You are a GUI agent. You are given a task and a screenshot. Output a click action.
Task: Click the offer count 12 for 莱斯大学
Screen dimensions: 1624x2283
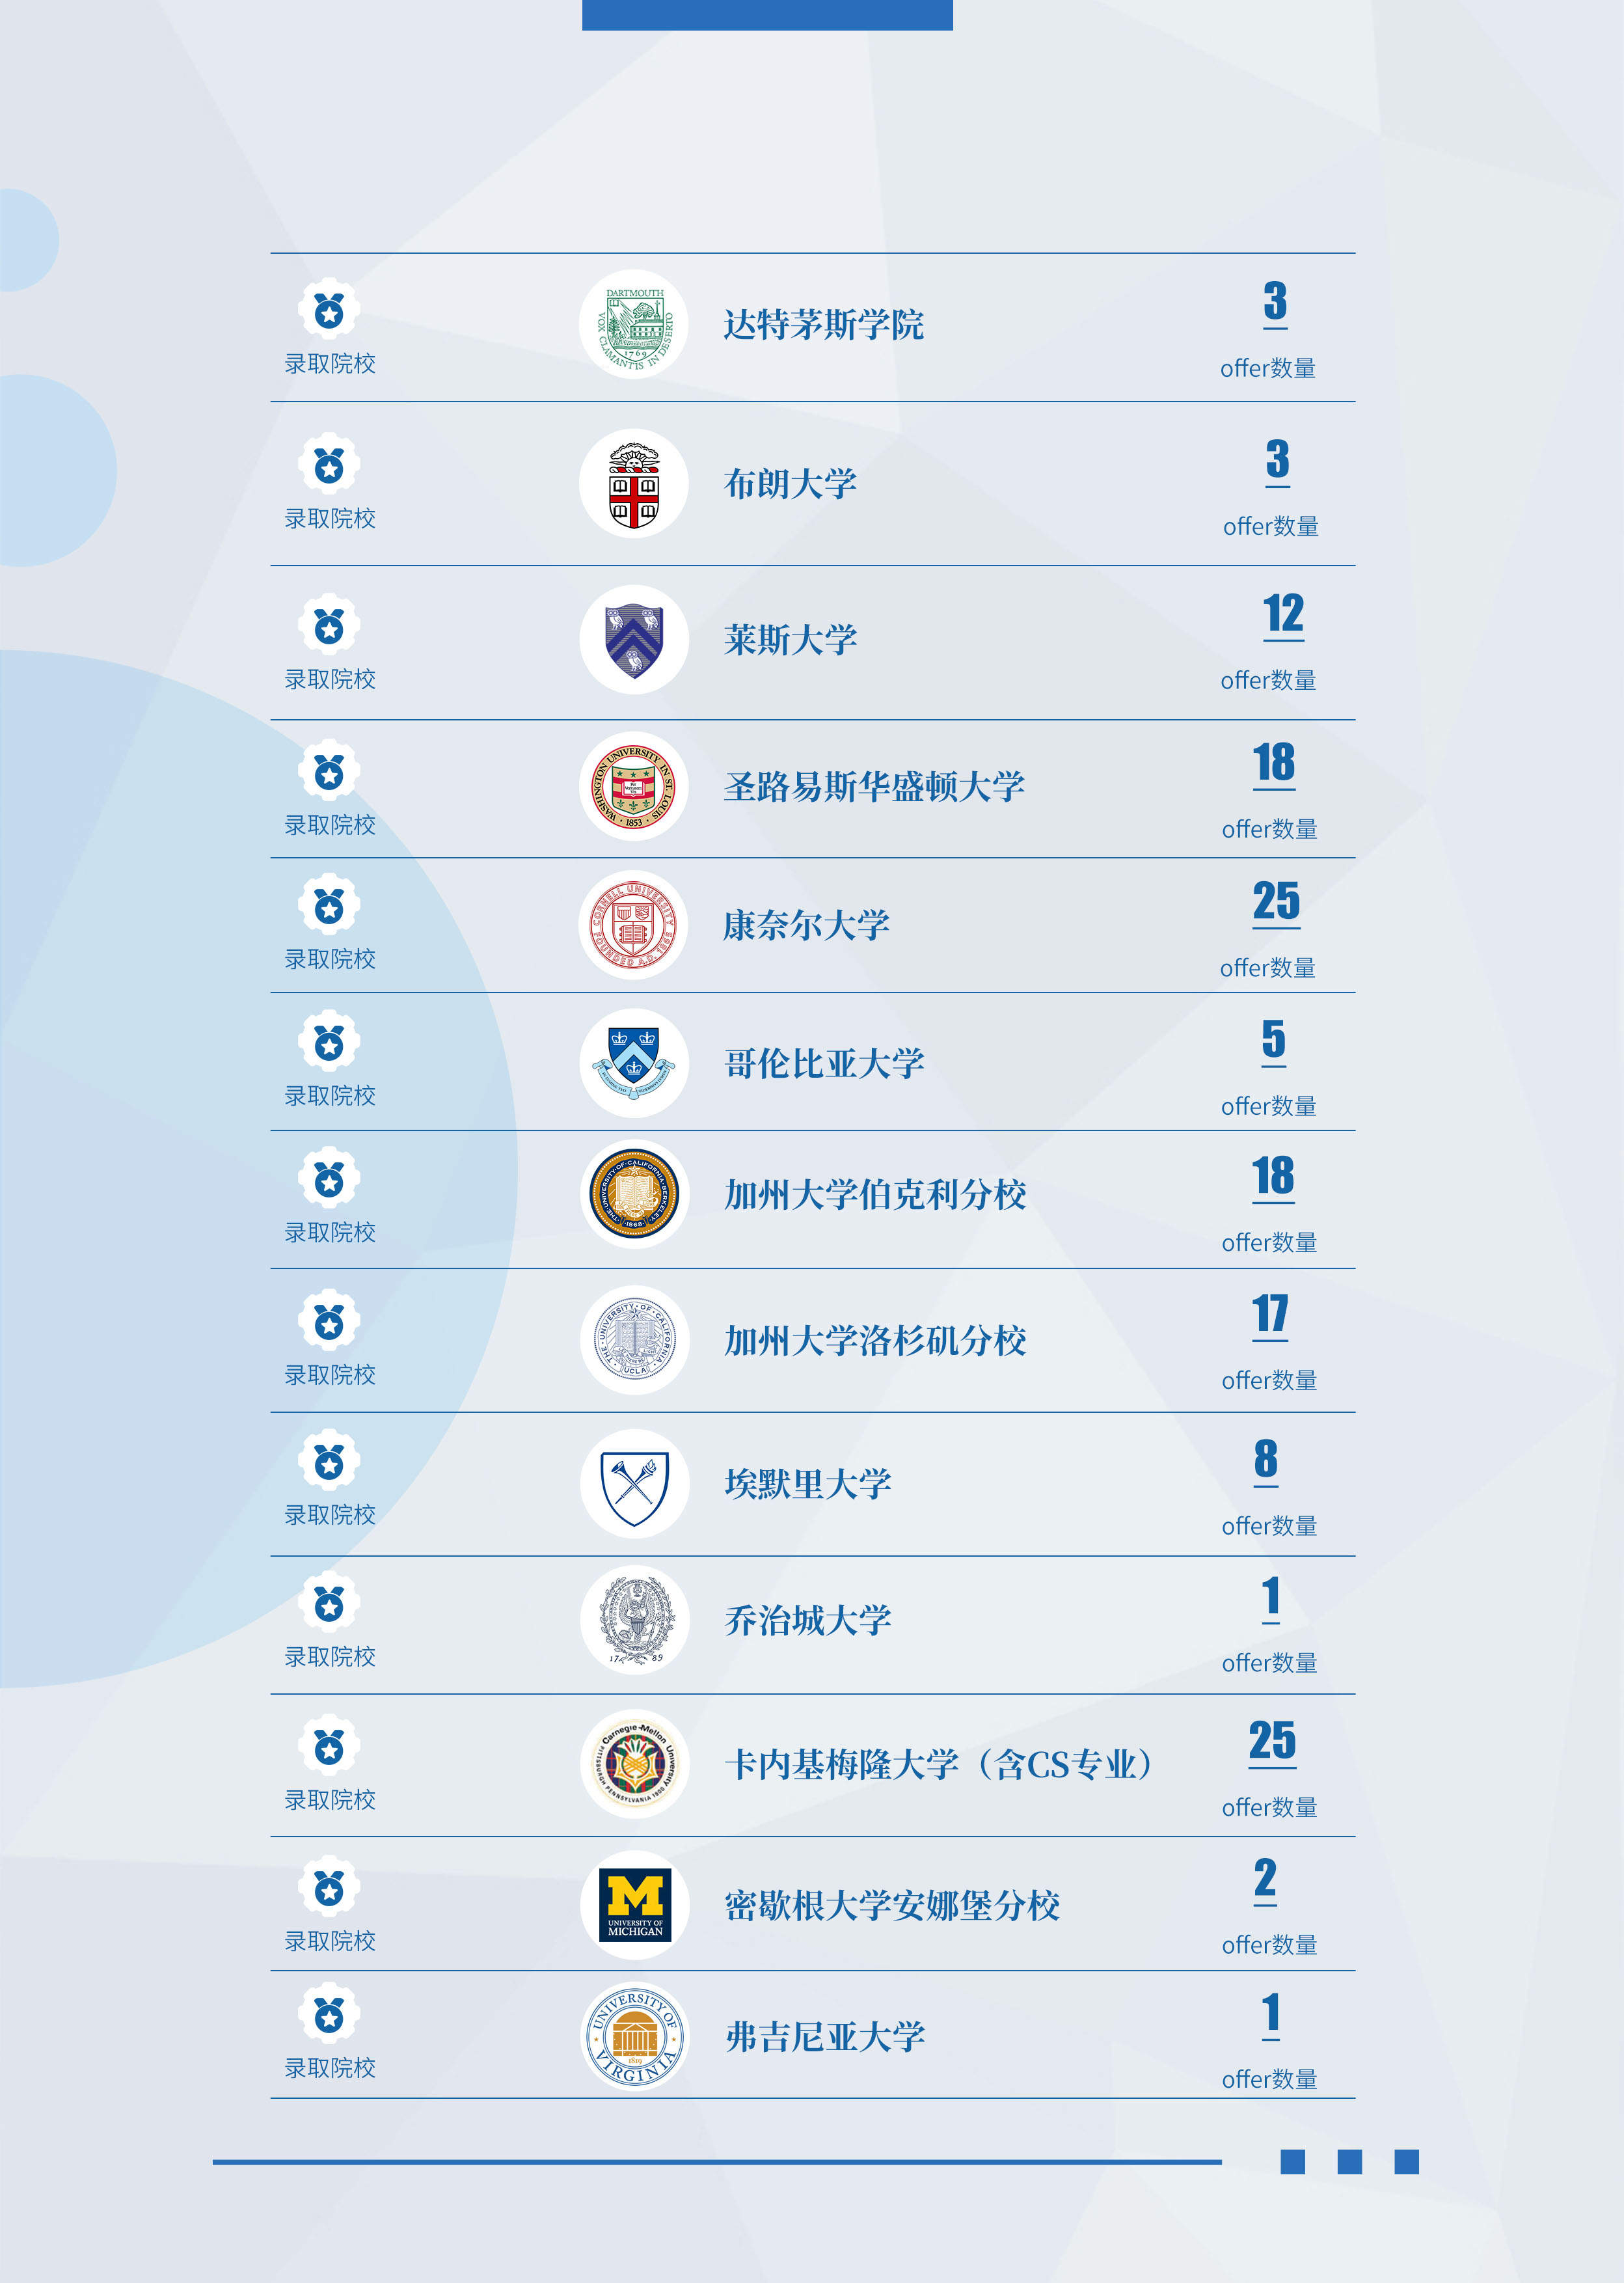(1283, 614)
